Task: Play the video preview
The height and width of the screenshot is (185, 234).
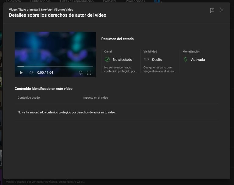Action: tap(21, 73)
